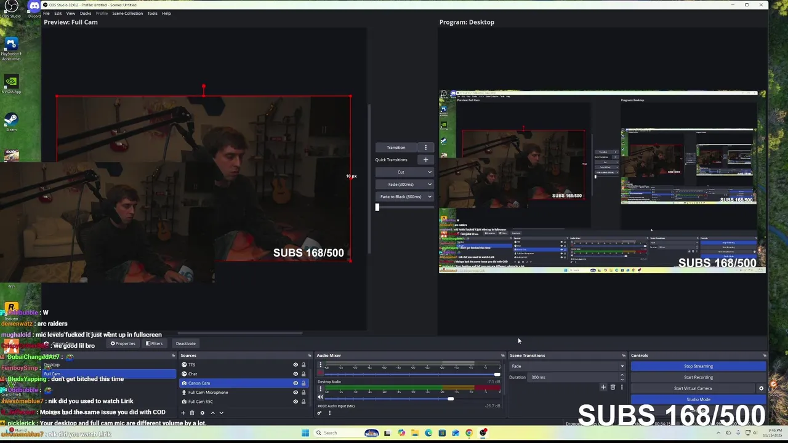Pop out the Scene Transitions dock
The height and width of the screenshot is (443, 788).
623,355
